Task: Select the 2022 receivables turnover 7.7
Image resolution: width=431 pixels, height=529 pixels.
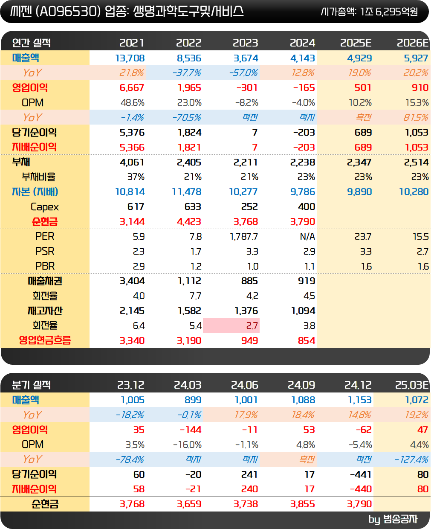Action: coord(196,296)
